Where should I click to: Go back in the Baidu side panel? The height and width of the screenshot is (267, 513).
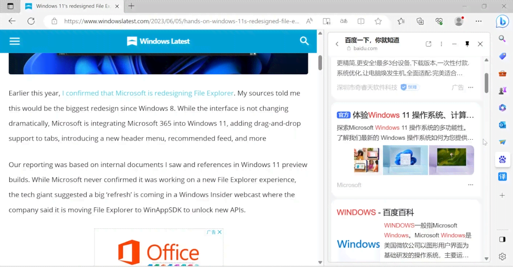[x=337, y=44]
